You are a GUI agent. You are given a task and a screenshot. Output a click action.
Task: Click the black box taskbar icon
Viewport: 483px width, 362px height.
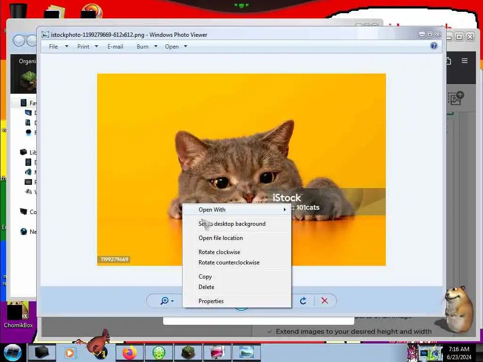point(42,353)
